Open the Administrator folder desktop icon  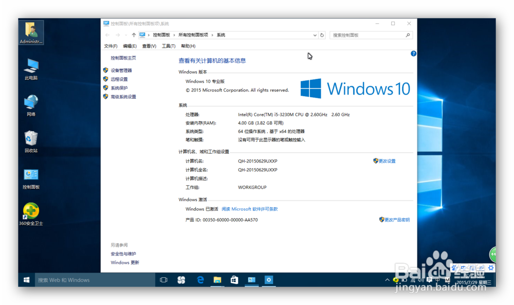click(x=31, y=32)
